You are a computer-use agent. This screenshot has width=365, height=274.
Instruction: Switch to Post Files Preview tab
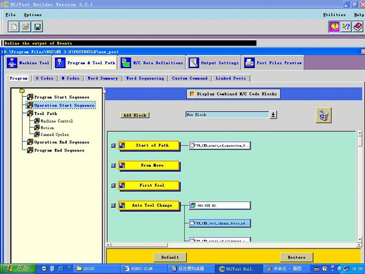pyautogui.click(x=273, y=63)
